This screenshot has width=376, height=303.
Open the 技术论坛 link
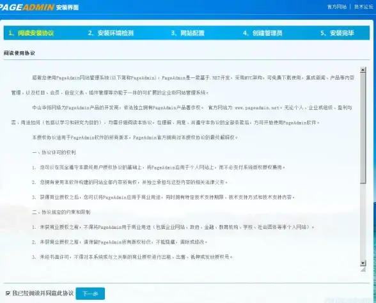364,6
